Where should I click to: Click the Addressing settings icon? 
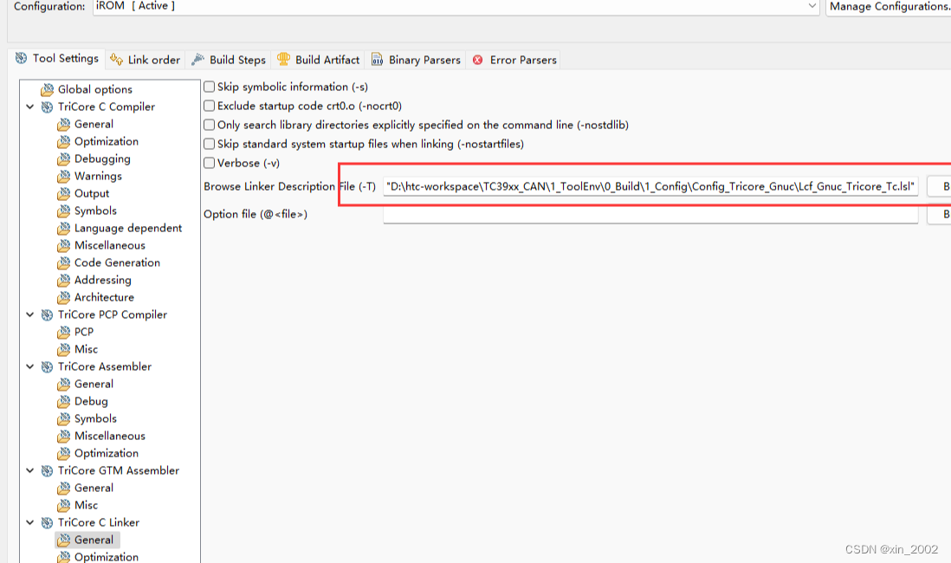pos(64,280)
